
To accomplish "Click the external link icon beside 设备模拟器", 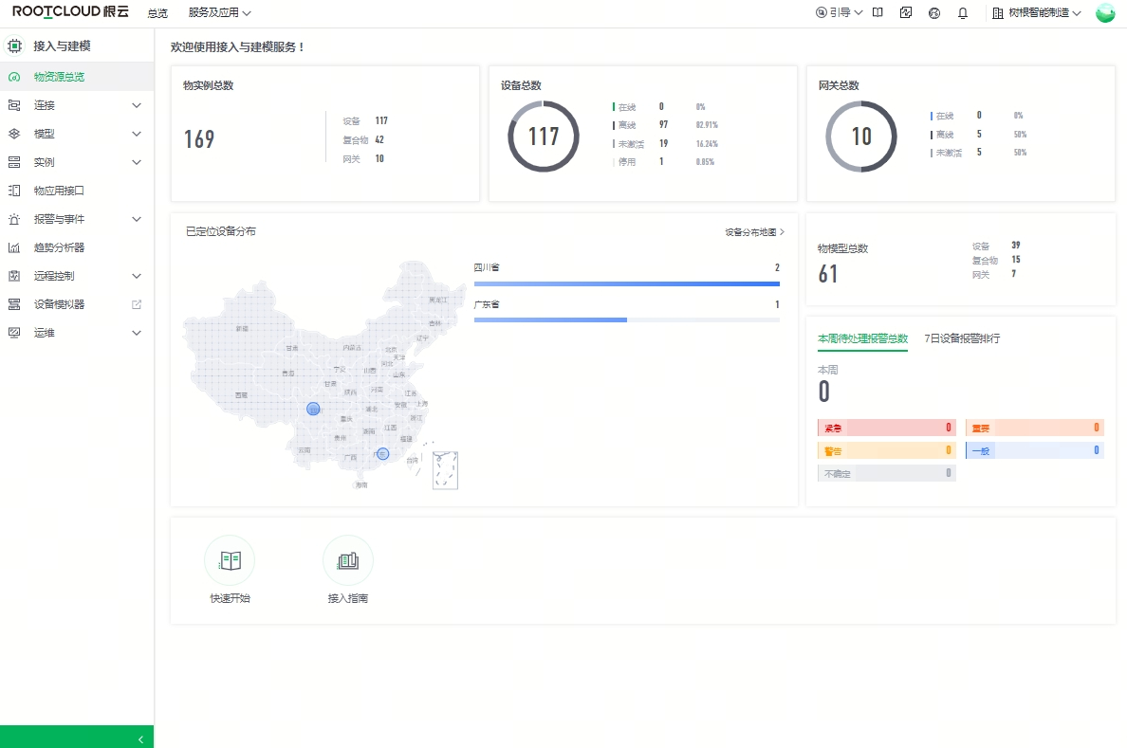I will tap(137, 304).
